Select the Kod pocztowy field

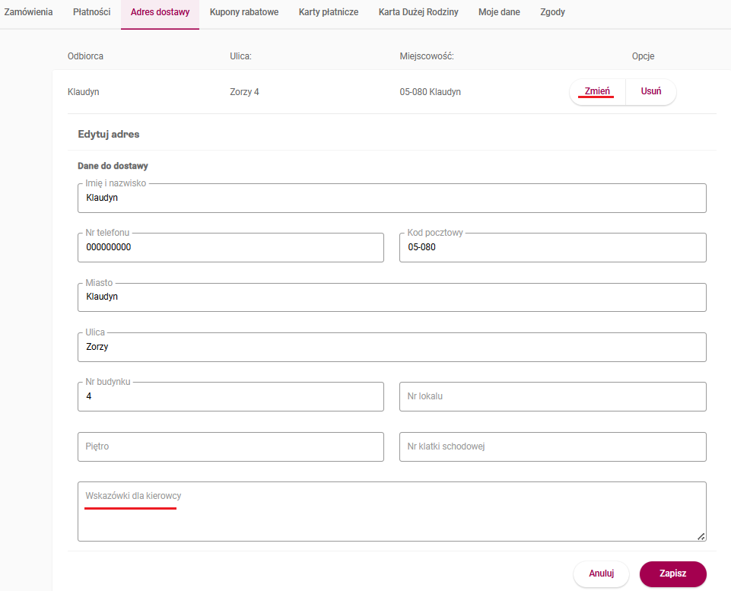552,248
